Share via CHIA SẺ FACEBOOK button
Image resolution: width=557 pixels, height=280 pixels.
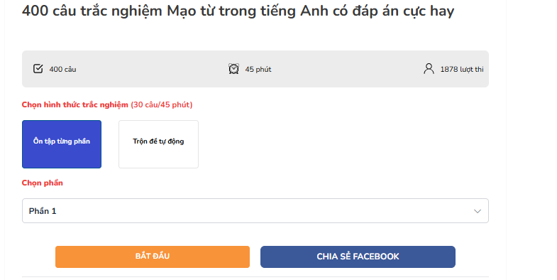pyautogui.click(x=358, y=257)
